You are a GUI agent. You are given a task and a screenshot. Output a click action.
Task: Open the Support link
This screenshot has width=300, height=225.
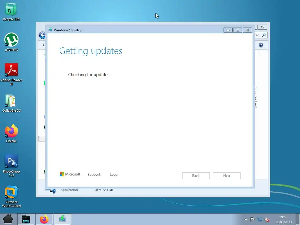click(x=94, y=175)
